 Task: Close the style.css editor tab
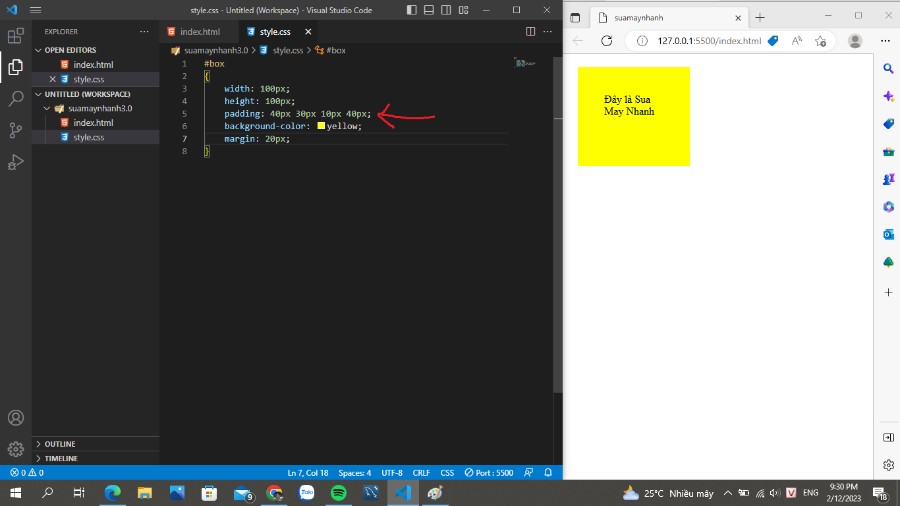308,32
